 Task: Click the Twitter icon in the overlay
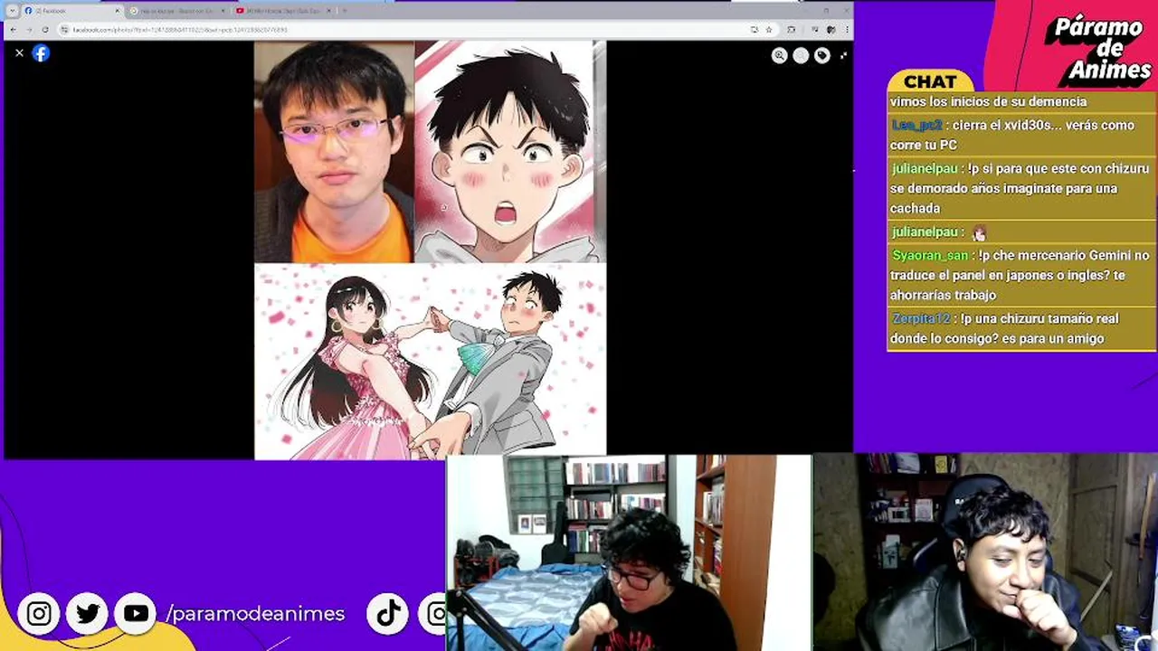[88, 614]
